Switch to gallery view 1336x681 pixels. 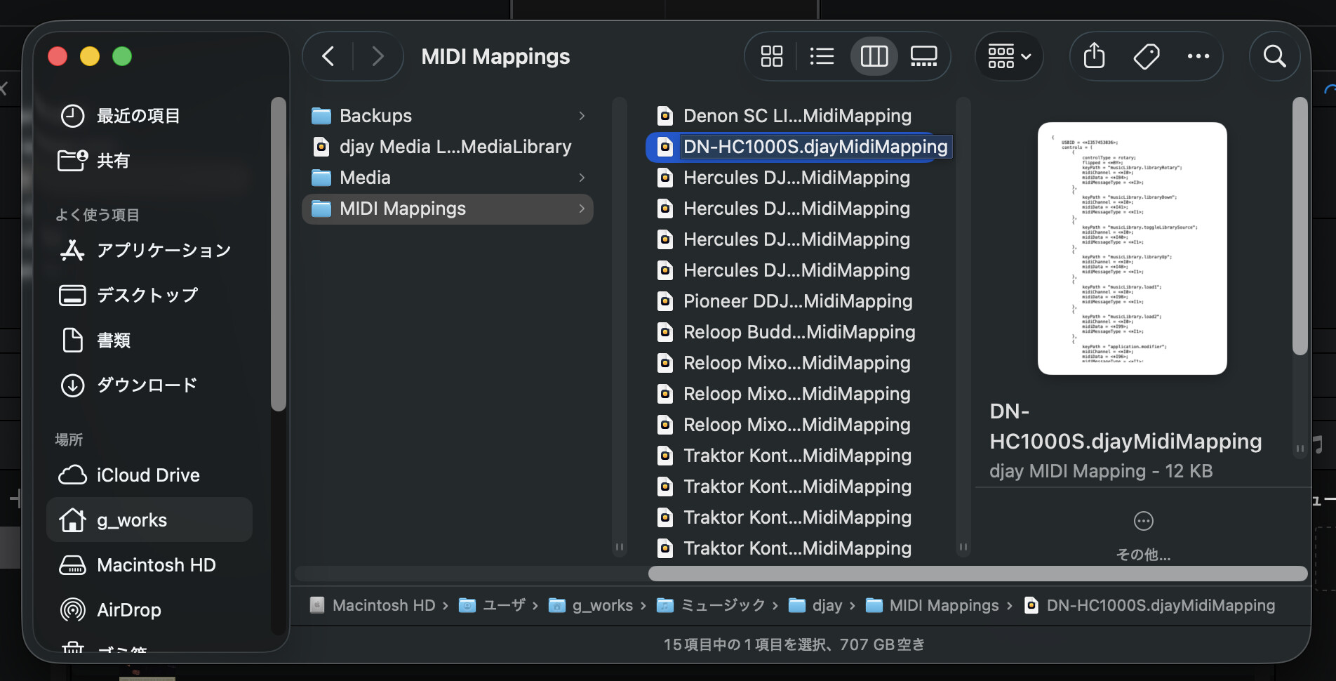pyautogui.click(x=923, y=56)
